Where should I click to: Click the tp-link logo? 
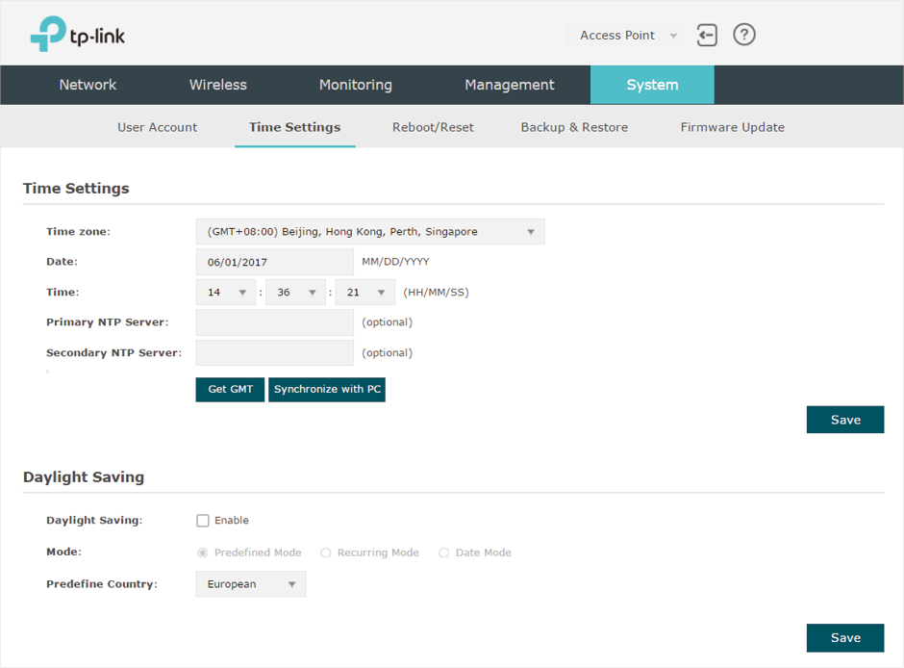click(x=77, y=34)
